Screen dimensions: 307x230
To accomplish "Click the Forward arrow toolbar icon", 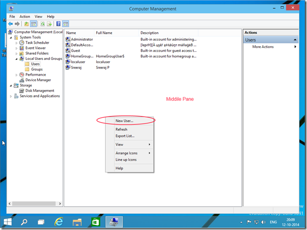I will (x=17, y=24).
